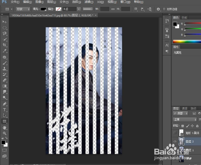201x165 pixels.
Task: Click toolbar foreground color swatch
Action: pos(3,142)
